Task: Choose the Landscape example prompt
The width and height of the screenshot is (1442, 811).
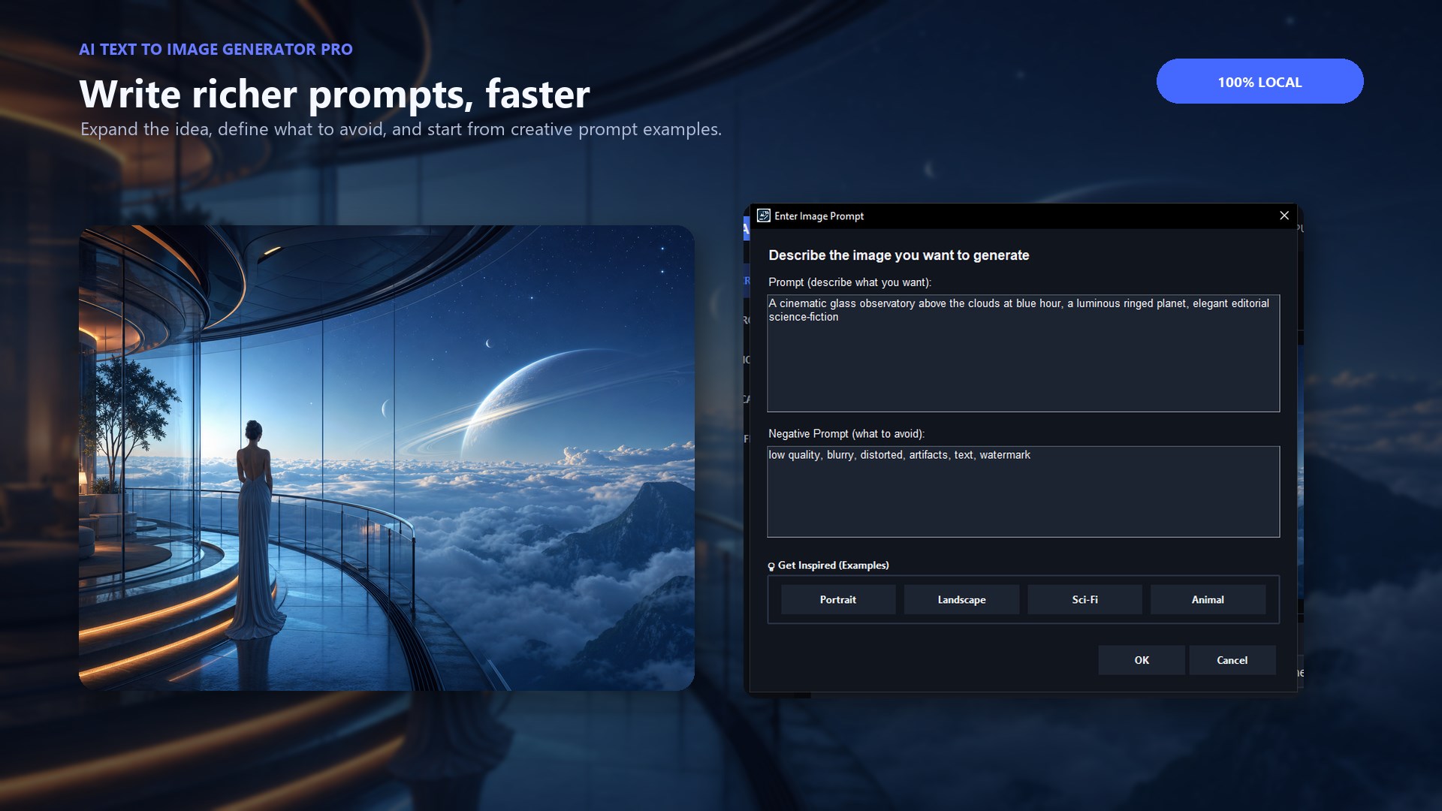Action: click(961, 599)
